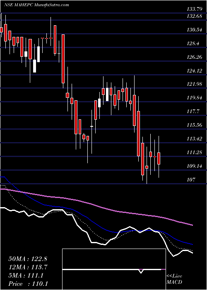Click the 5MA : 111.1 readout
The image size is (207, 290).
point(26,275)
